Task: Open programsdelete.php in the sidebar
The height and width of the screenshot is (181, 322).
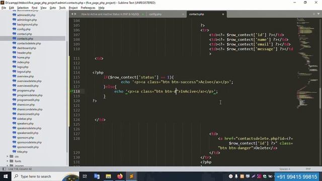Action: point(30,95)
